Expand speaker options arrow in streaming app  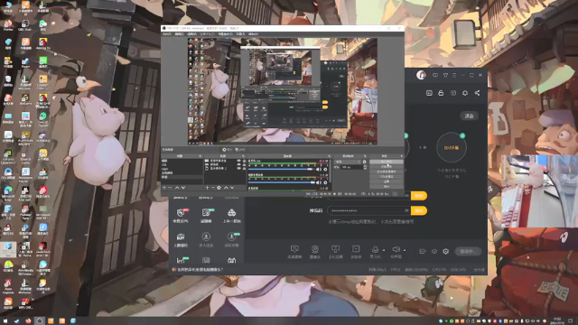click(405, 250)
